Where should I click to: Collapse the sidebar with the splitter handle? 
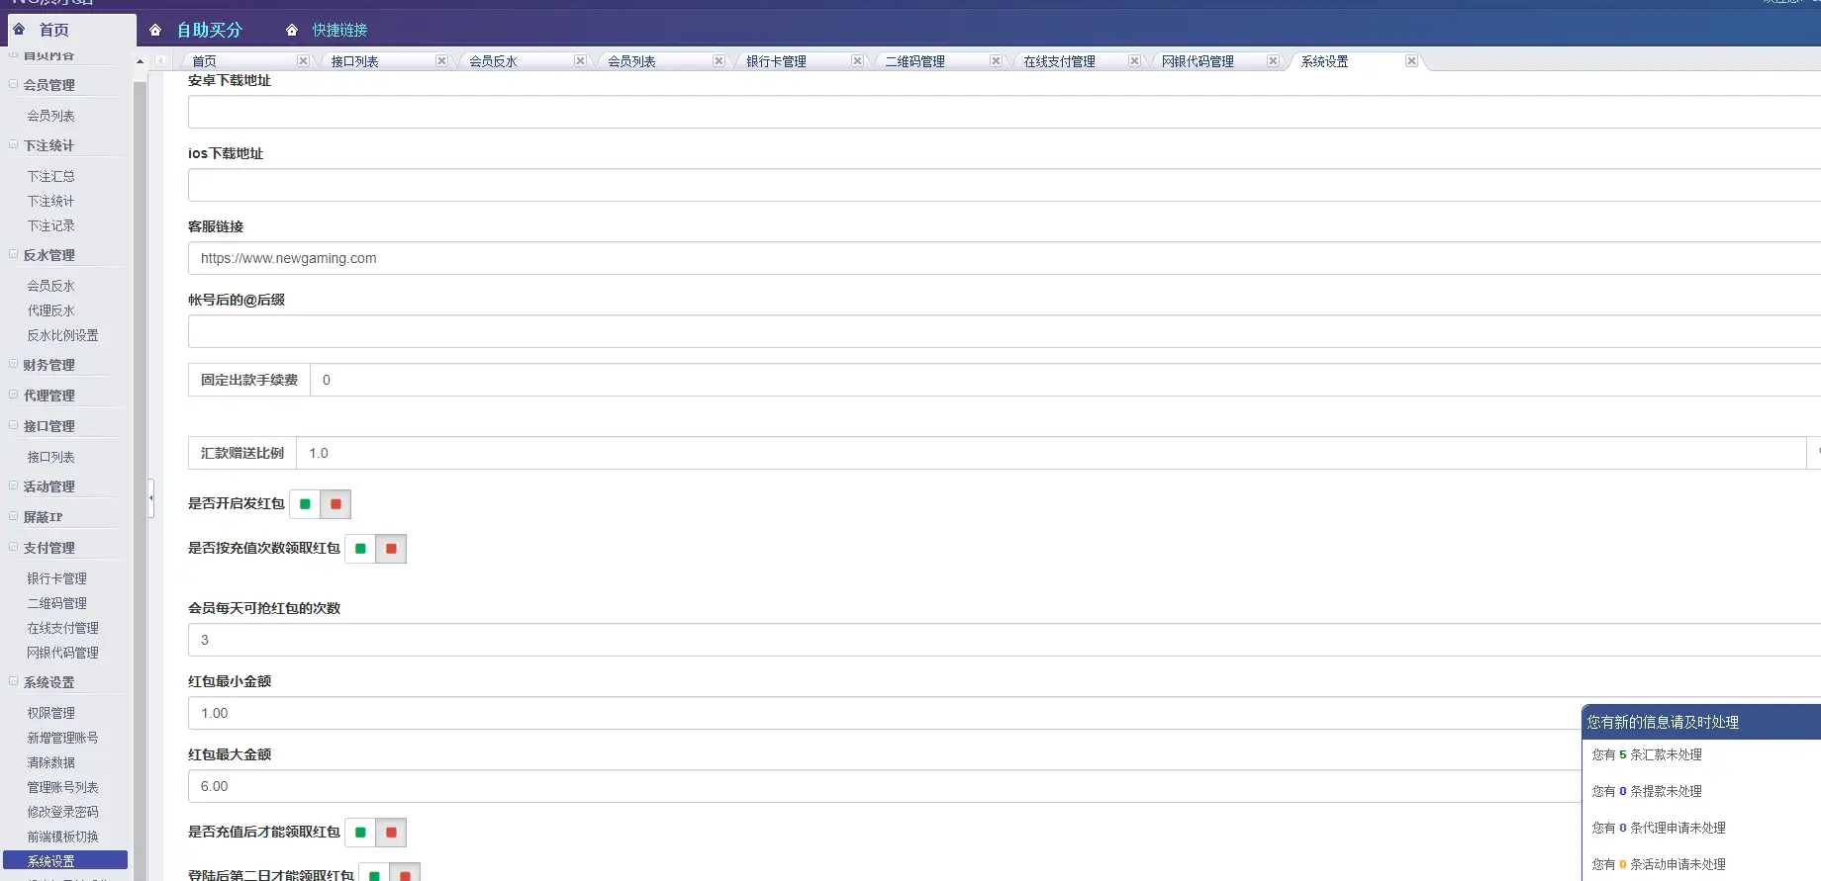151,498
